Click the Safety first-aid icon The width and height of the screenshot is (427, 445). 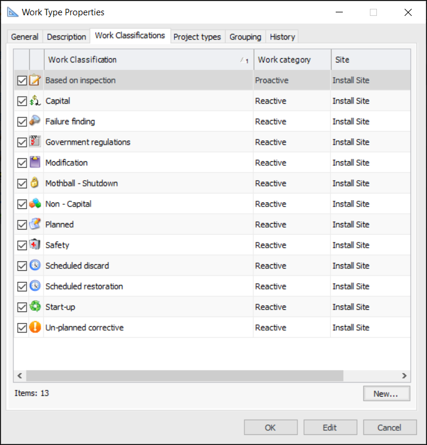(x=36, y=245)
